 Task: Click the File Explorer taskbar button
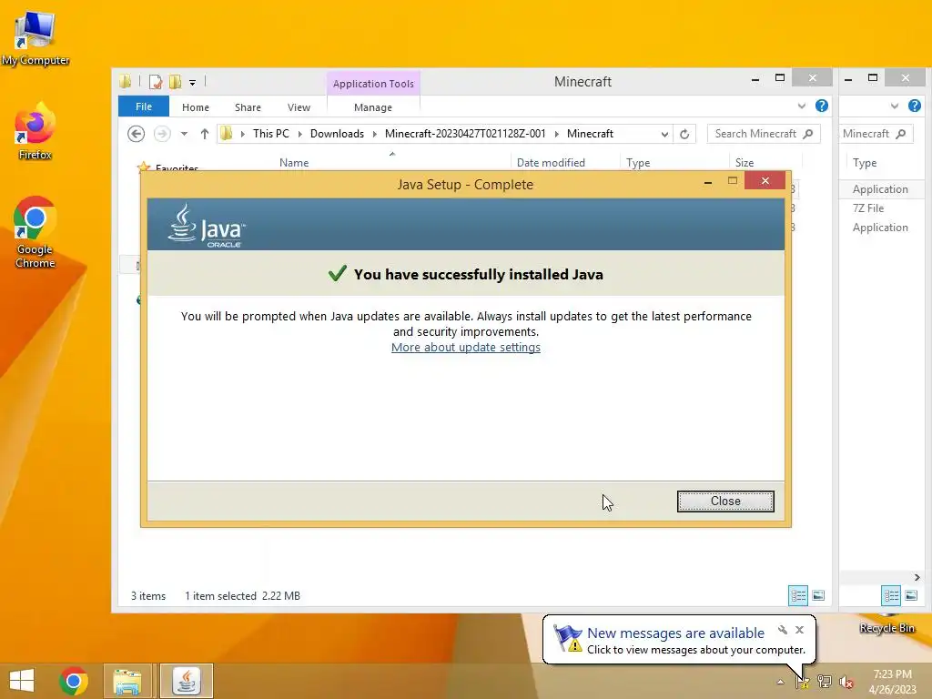[127, 681]
